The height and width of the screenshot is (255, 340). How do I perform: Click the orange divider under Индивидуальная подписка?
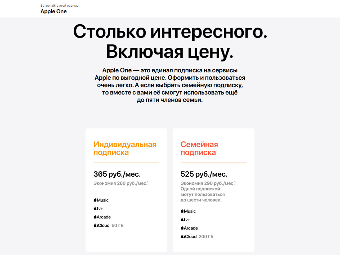click(x=126, y=163)
